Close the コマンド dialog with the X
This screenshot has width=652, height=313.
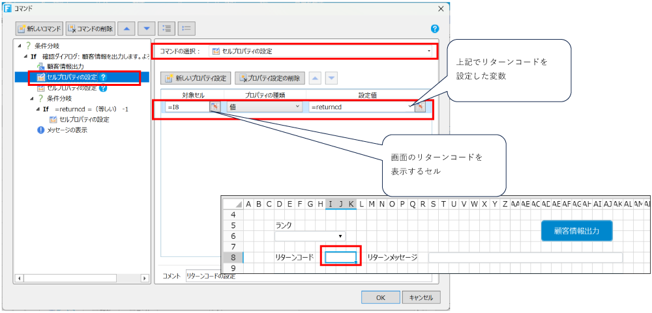pos(441,8)
